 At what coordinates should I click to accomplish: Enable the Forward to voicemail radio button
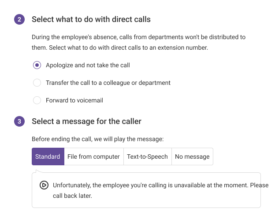[x=37, y=100]
